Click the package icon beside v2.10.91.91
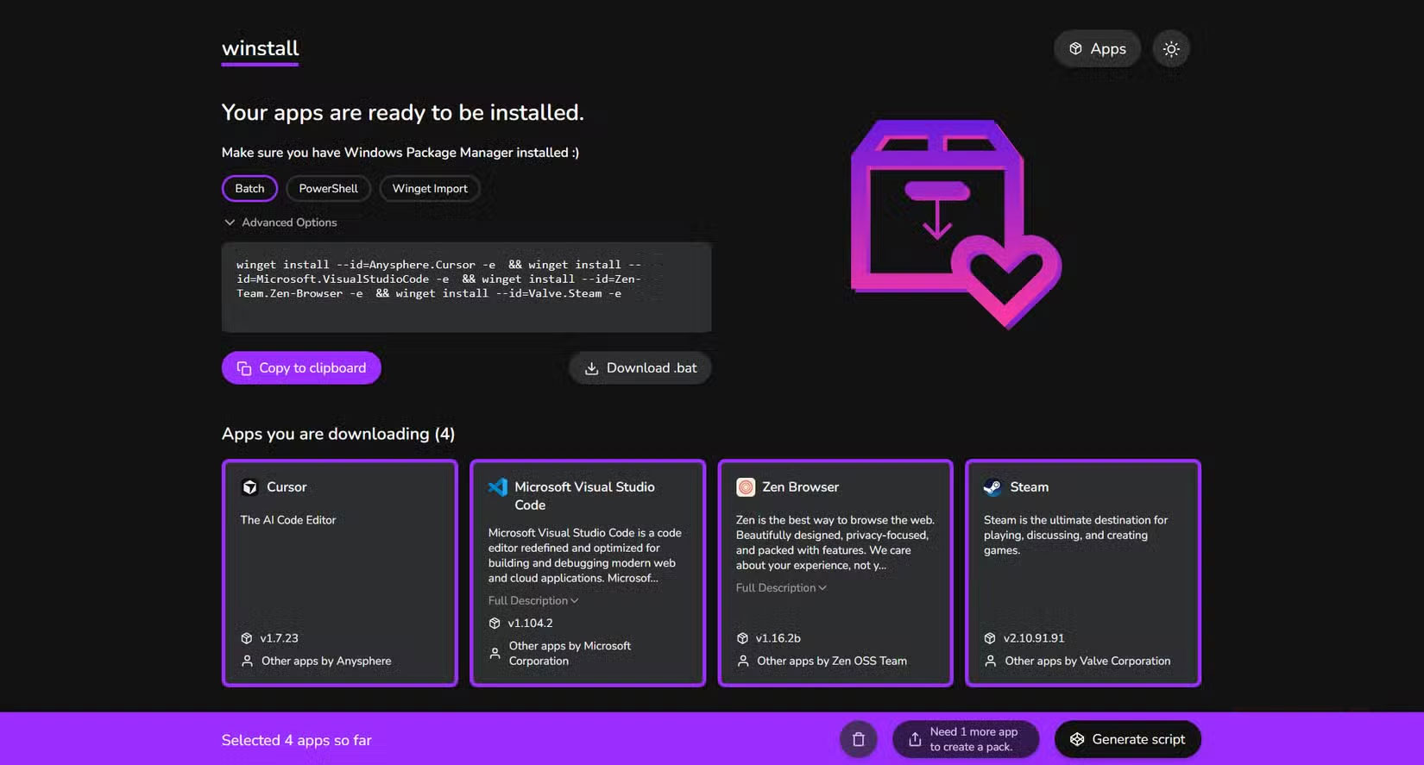This screenshot has width=1424, height=765. pos(990,638)
